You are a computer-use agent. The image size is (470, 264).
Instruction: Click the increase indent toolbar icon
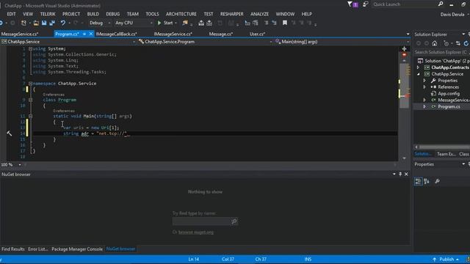(x=274, y=23)
